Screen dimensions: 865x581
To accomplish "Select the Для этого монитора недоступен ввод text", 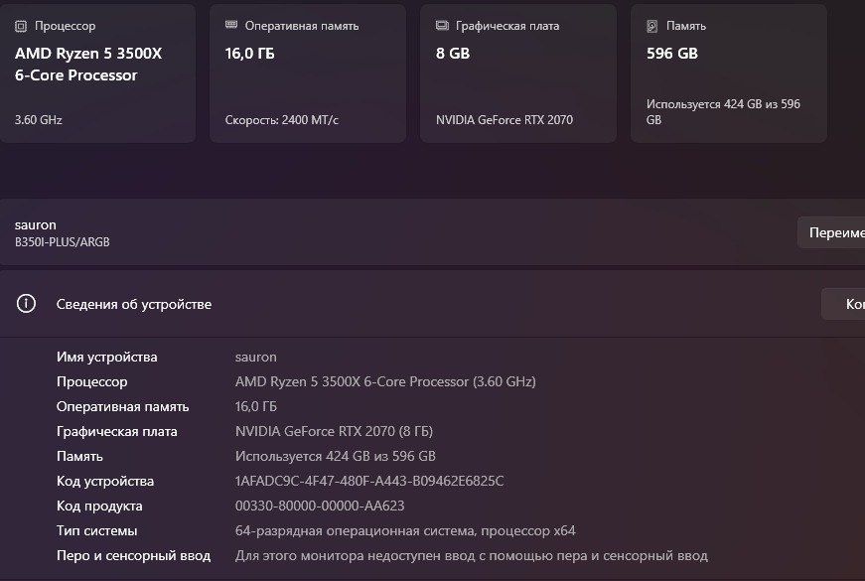I will (x=471, y=555).
